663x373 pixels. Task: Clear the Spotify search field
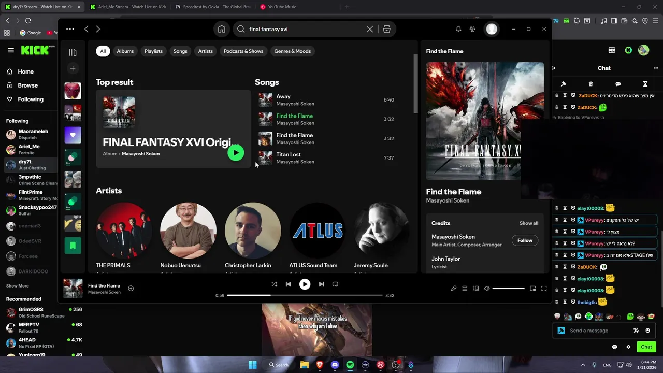coord(370,29)
